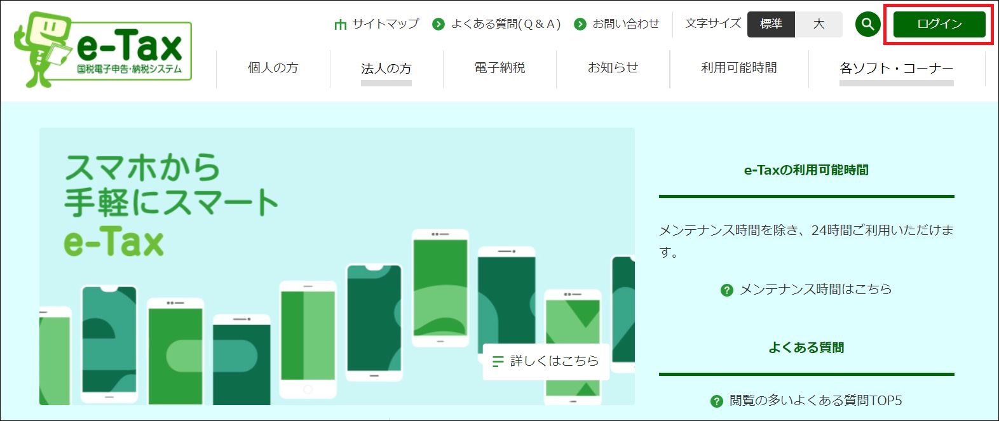This screenshot has height=421, width=999.
Task: Click the 文字サイズ label
Action: tap(713, 24)
